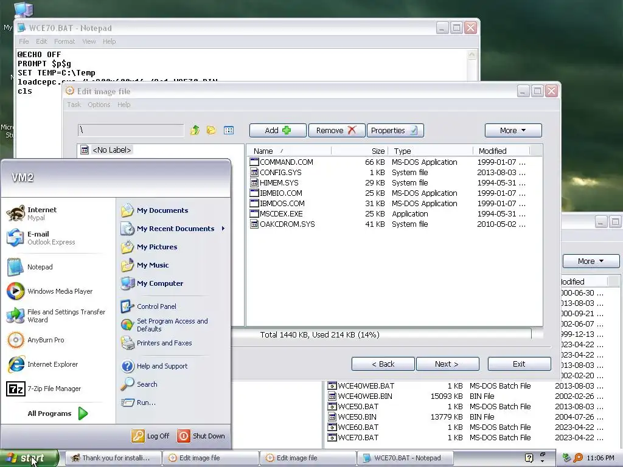Open the Task menu in Edit image file
This screenshot has width=623, height=467.
click(x=74, y=105)
